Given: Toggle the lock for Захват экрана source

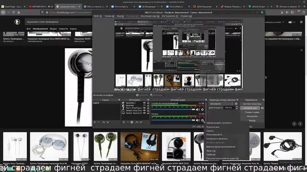Looking at the screenshot, I should 148,113.
